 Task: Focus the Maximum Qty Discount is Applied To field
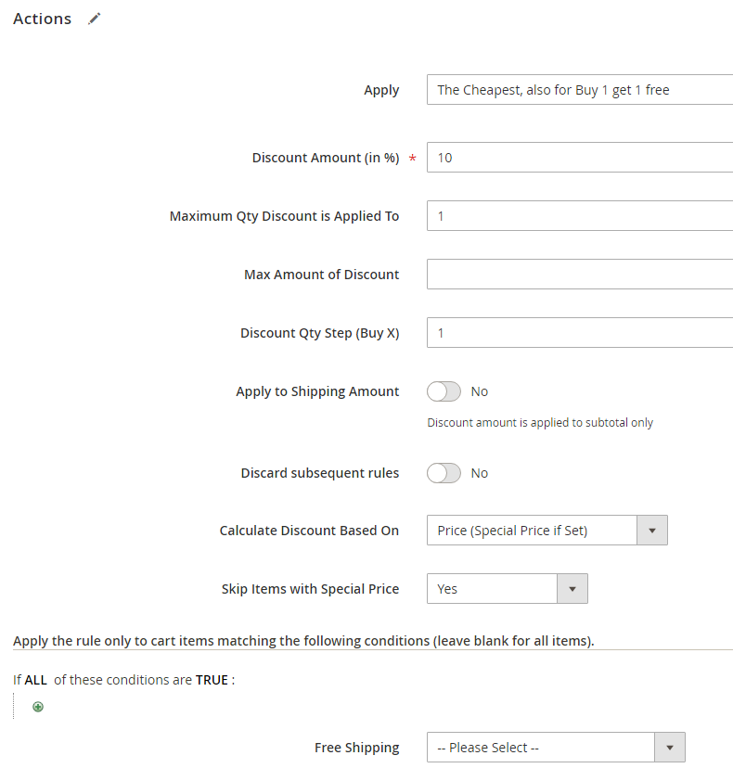tap(579, 216)
